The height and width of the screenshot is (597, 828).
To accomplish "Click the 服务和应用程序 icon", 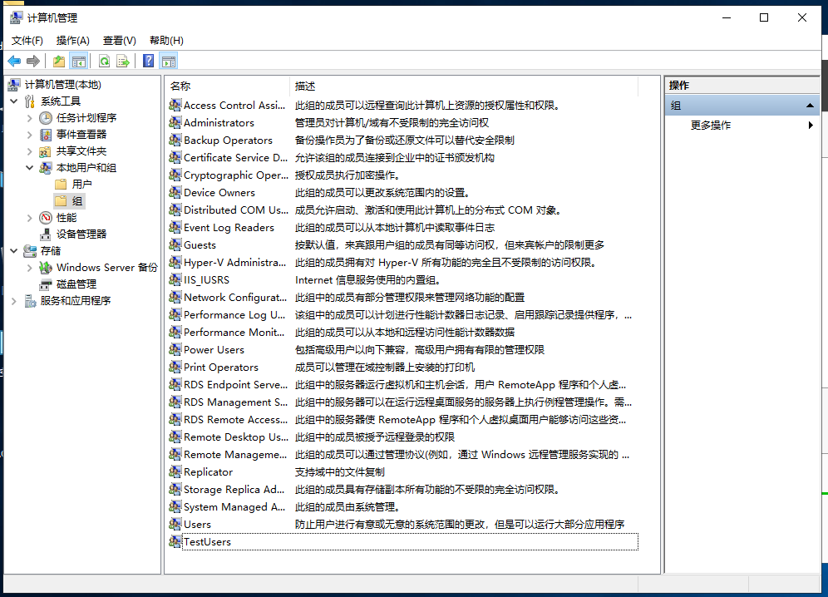I will click(30, 301).
